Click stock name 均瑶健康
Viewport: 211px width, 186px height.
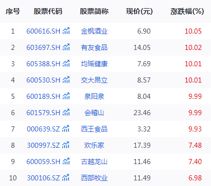94,64
